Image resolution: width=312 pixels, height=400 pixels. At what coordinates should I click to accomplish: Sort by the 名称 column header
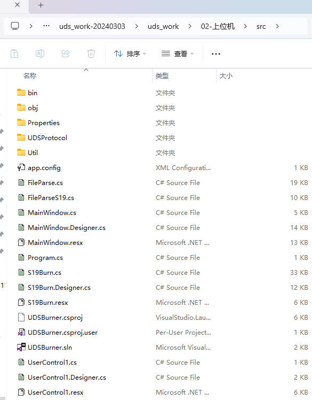(x=30, y=75)
